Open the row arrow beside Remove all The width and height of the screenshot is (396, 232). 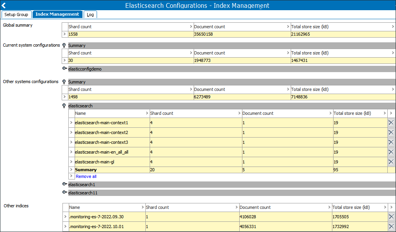tap(71, 176)
